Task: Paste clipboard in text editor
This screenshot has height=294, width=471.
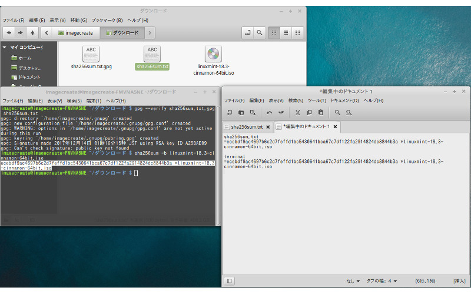Action: (x=321, y=112)
